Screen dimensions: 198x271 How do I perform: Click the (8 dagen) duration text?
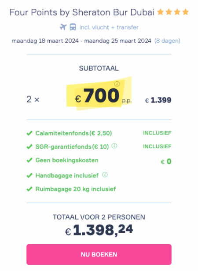point(167,41)
